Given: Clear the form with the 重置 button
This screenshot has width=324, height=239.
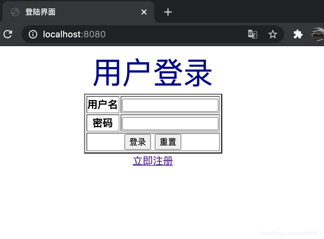Looking at the screenshot, I should pos(168,142).
